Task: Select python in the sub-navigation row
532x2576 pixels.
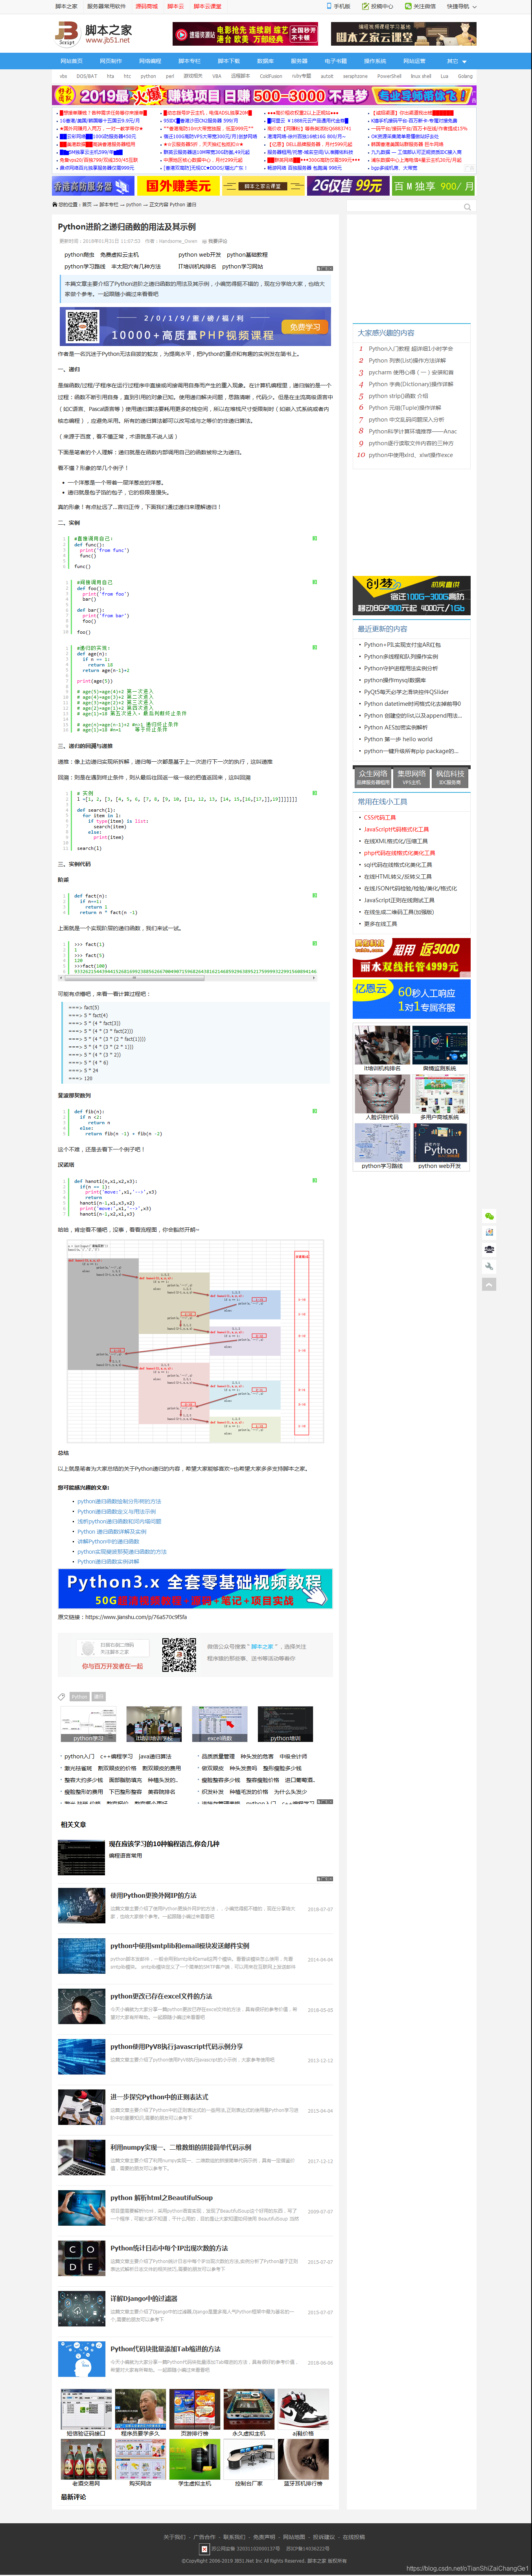Action: [x=148, y=76]
